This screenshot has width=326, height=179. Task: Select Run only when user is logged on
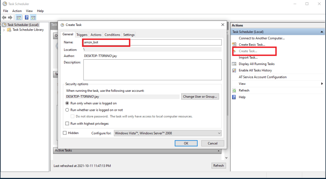[67, 103]
